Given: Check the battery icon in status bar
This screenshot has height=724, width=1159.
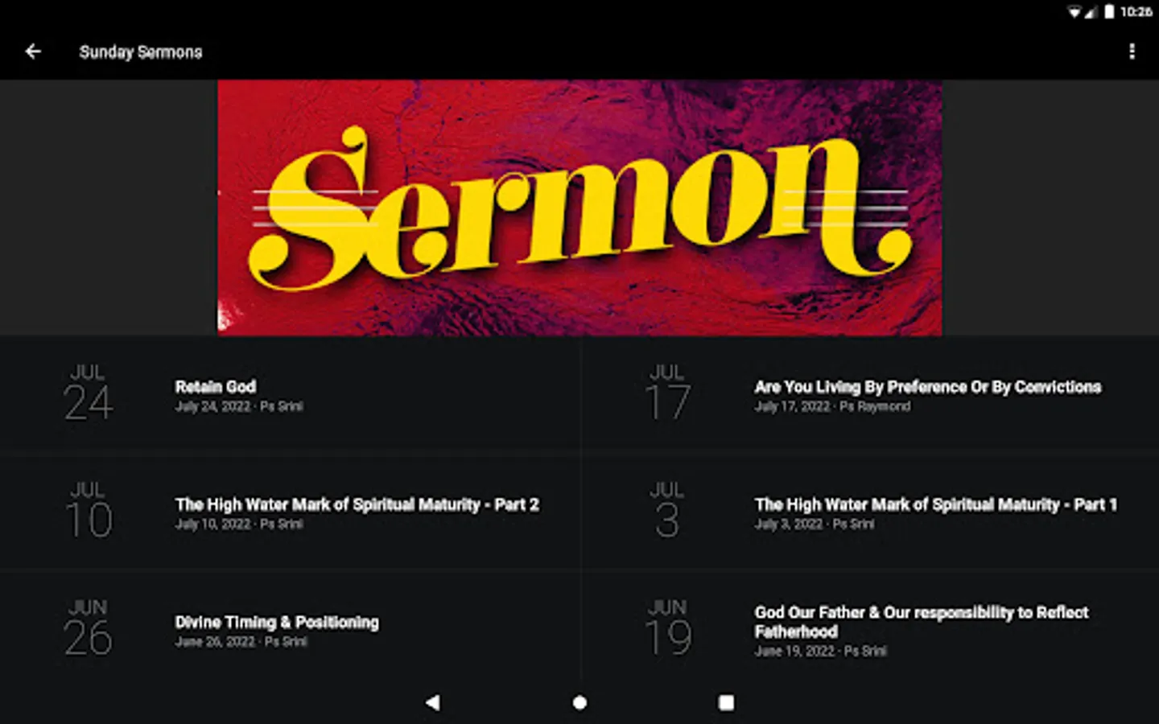Looking at the screenshot, I should (1109, 11).
